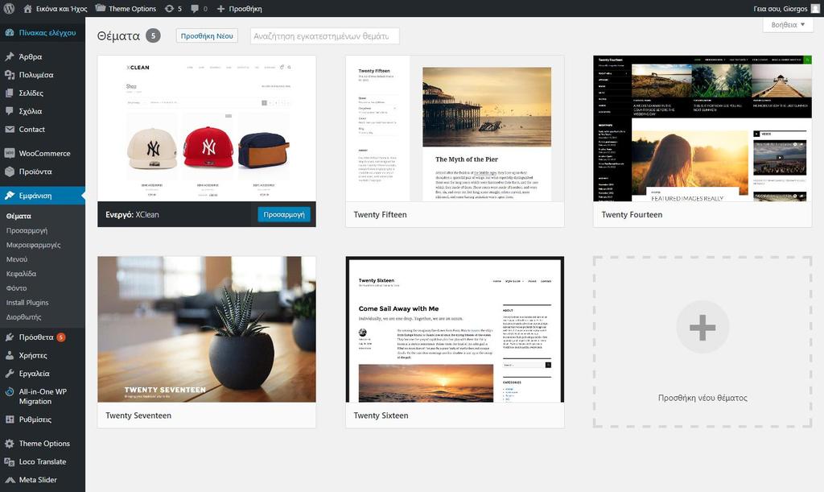Open the Install Plugins submenu link

pos(27,303)
